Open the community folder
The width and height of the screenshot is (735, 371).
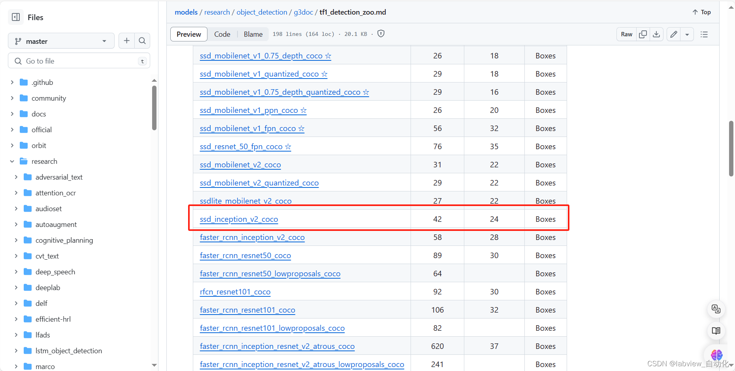click(49, 98)
